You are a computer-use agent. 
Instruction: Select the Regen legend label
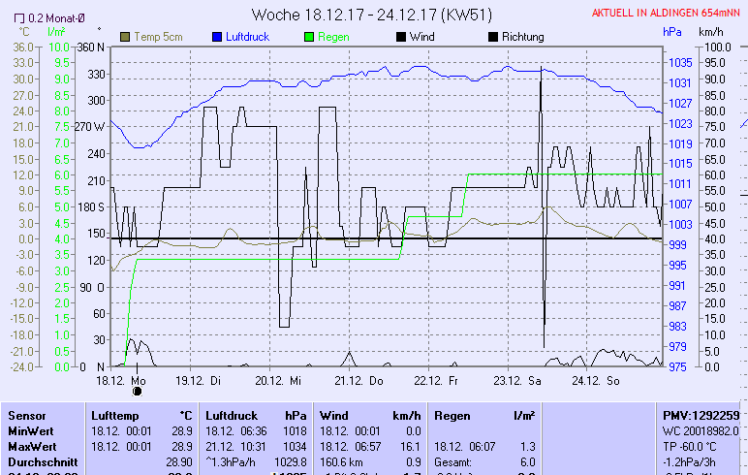333,37
